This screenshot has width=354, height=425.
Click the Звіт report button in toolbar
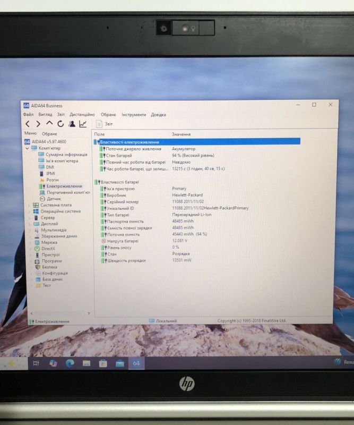pyautogui.click(x=105, y=124)
